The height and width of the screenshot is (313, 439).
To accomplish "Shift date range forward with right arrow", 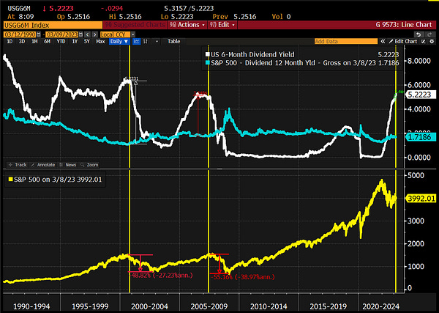I will click(x=95, y=34).
